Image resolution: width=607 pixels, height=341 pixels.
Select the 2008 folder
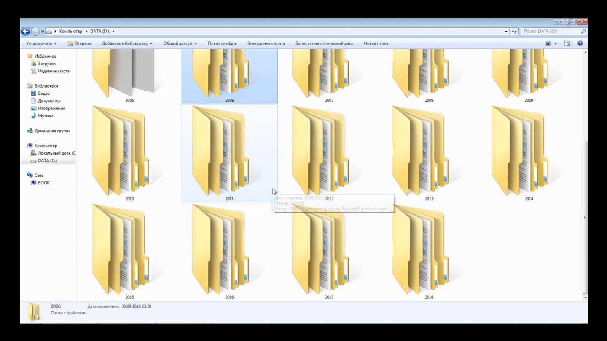click(429, 76)
